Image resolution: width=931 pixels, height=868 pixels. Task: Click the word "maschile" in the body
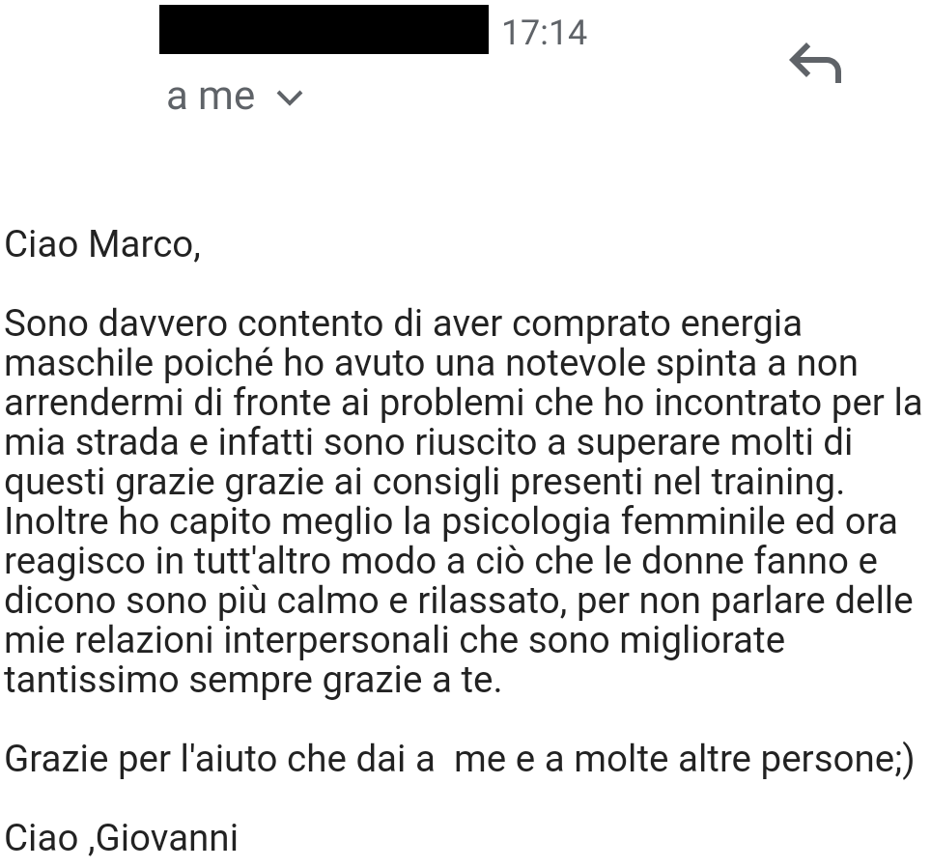[79, 363]
